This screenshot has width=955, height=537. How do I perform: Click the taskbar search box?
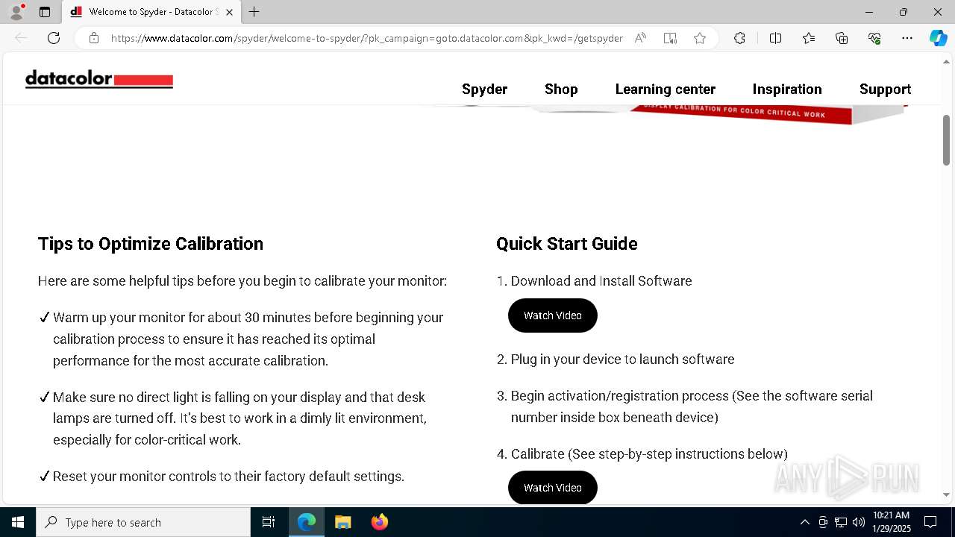(x=143, y=522)
